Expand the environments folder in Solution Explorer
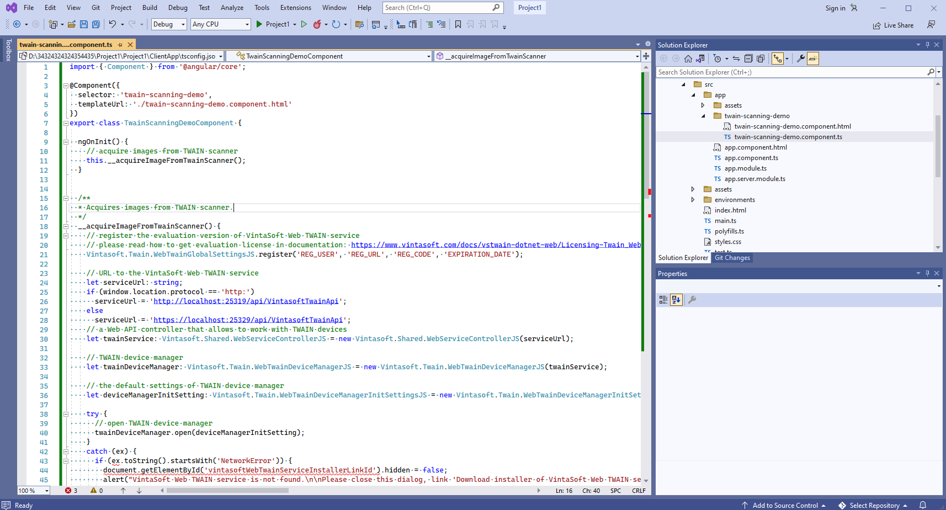 (693, 200)
